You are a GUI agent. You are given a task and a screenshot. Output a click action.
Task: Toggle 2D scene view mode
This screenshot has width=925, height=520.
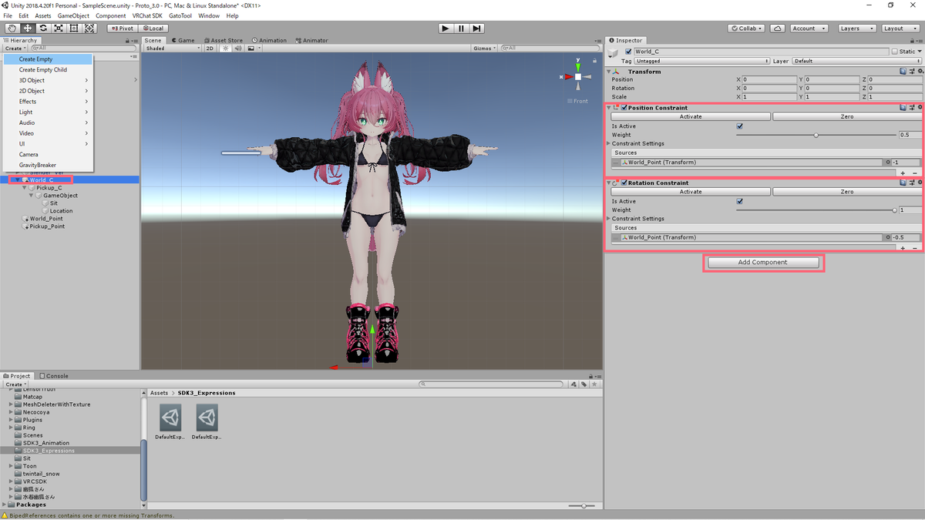click(210, 48)
